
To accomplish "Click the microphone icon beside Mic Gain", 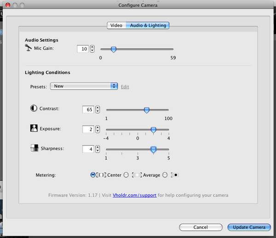I will tap(28, 48).
